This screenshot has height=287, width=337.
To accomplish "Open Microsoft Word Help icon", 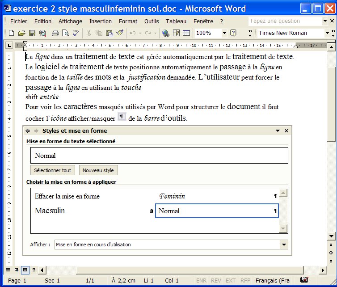I will click(x=233, y=33).
